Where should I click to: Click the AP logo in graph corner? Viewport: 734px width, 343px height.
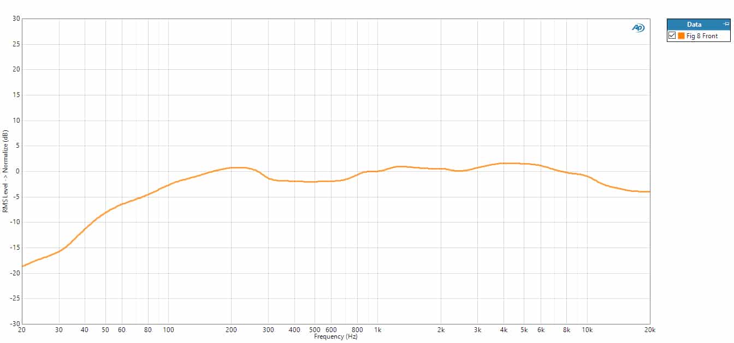(x=638, y=28)
